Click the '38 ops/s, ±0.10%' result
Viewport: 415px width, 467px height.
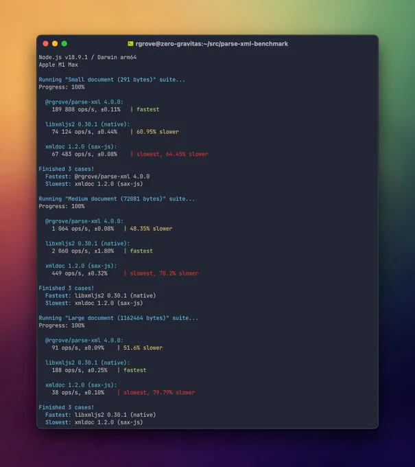78,392
